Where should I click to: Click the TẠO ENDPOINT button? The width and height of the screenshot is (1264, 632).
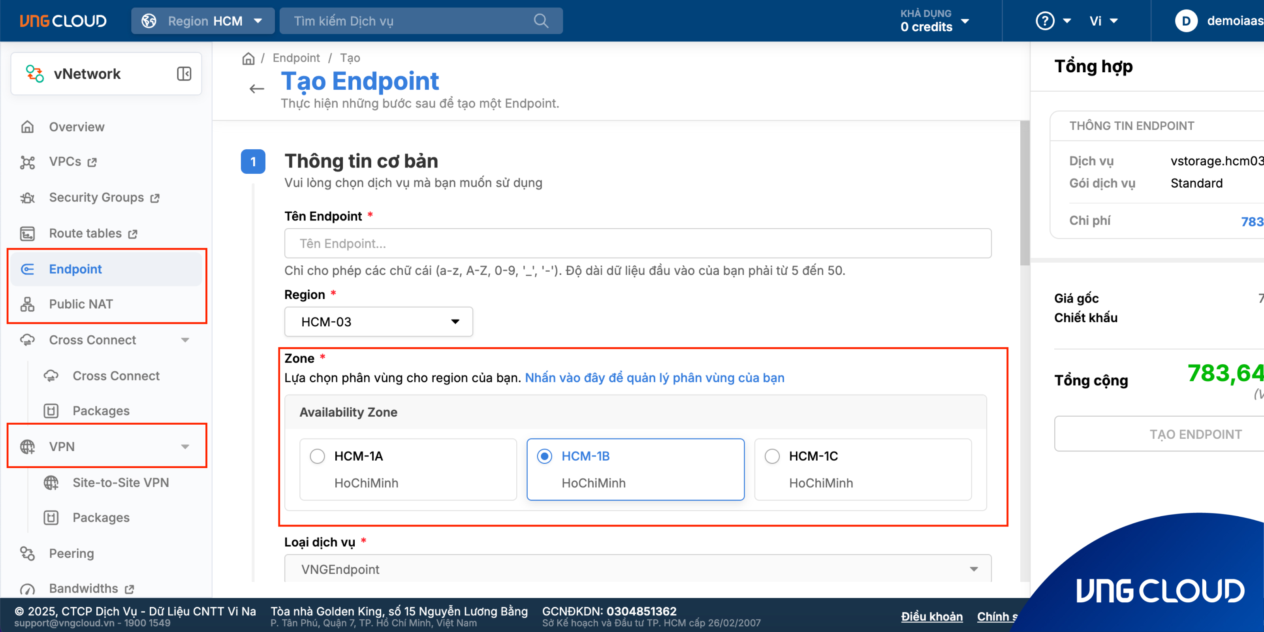[x=1195, y=434]
